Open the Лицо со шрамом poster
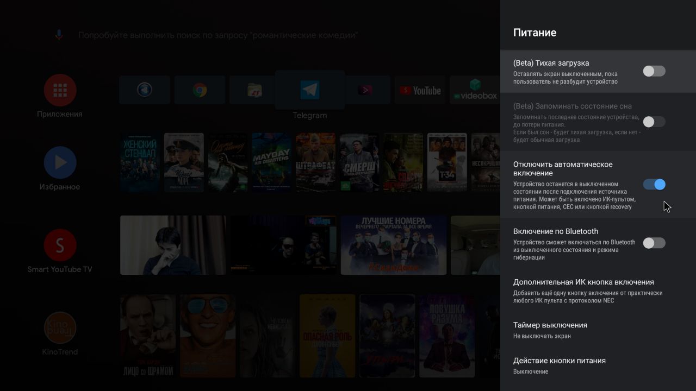 click(148, 336)
